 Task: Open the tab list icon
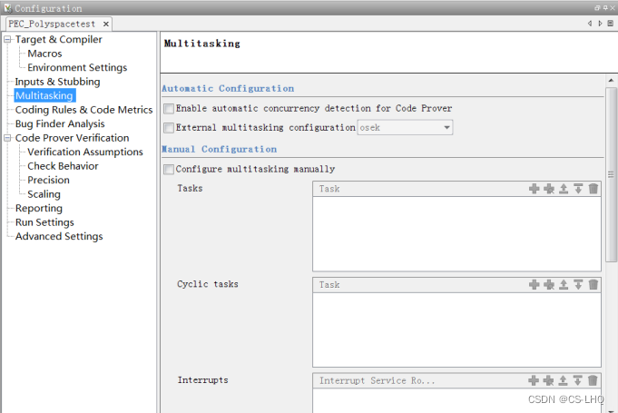tap(610, 24)
